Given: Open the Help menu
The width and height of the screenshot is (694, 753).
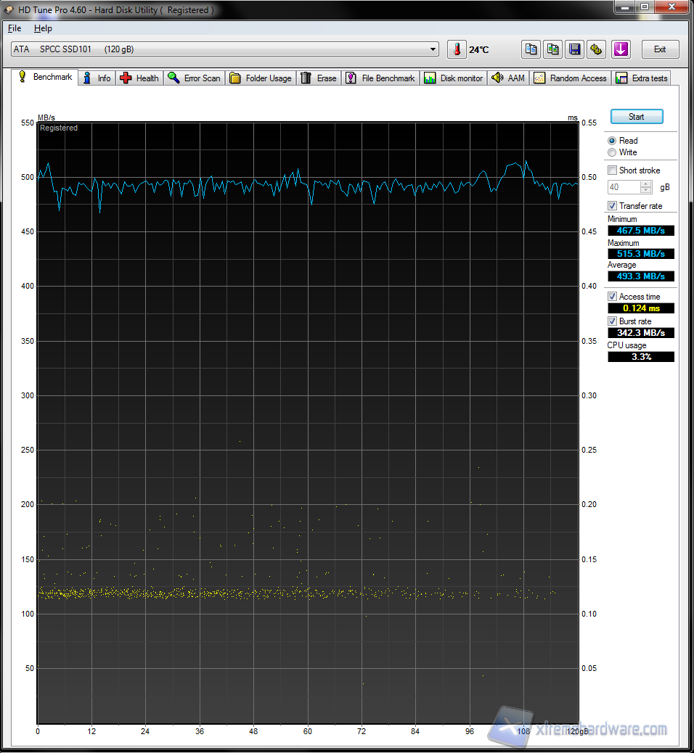Looking at the screenshot, I should pos(43,28).
